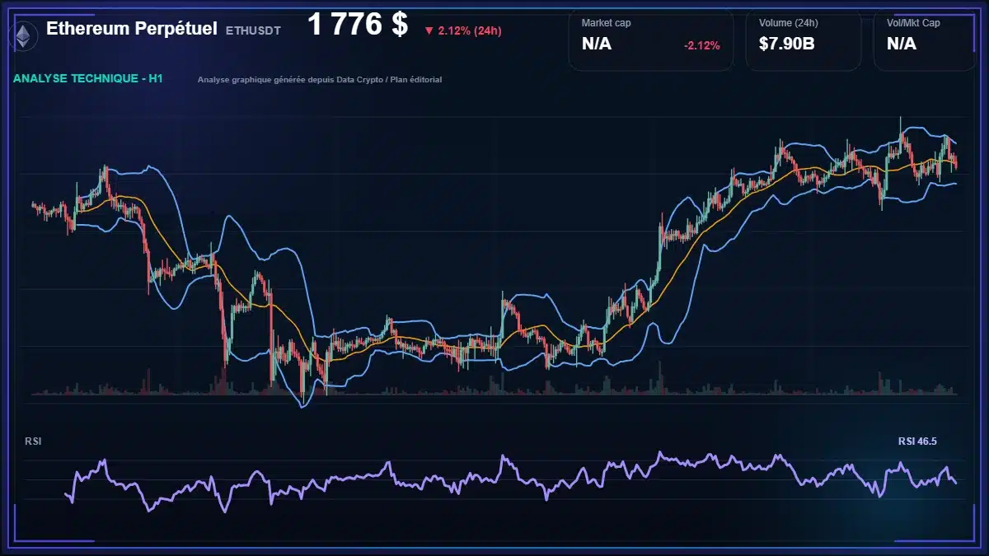Screen dimensions: 989x556
Task: Click the $7.90B volume value
Action: point(787,44)
